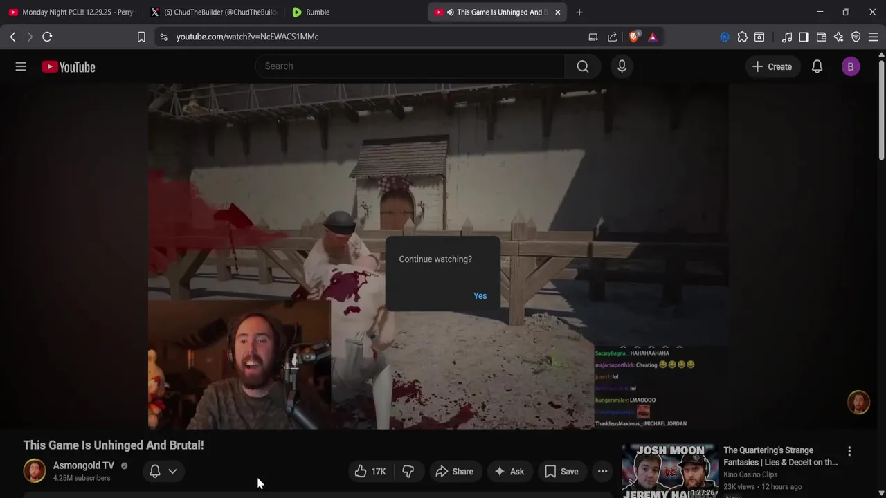Go forward in browser history
Viewport: 886px width, 498px height.
pos(30,37)
